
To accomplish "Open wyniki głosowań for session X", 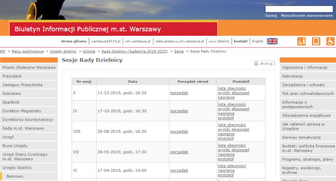I will (x=234, y=93).
